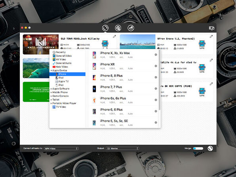
Task: Choose the iPhone 5, 5s, 5c, SE preset
Action: click(x=124, y=122)
